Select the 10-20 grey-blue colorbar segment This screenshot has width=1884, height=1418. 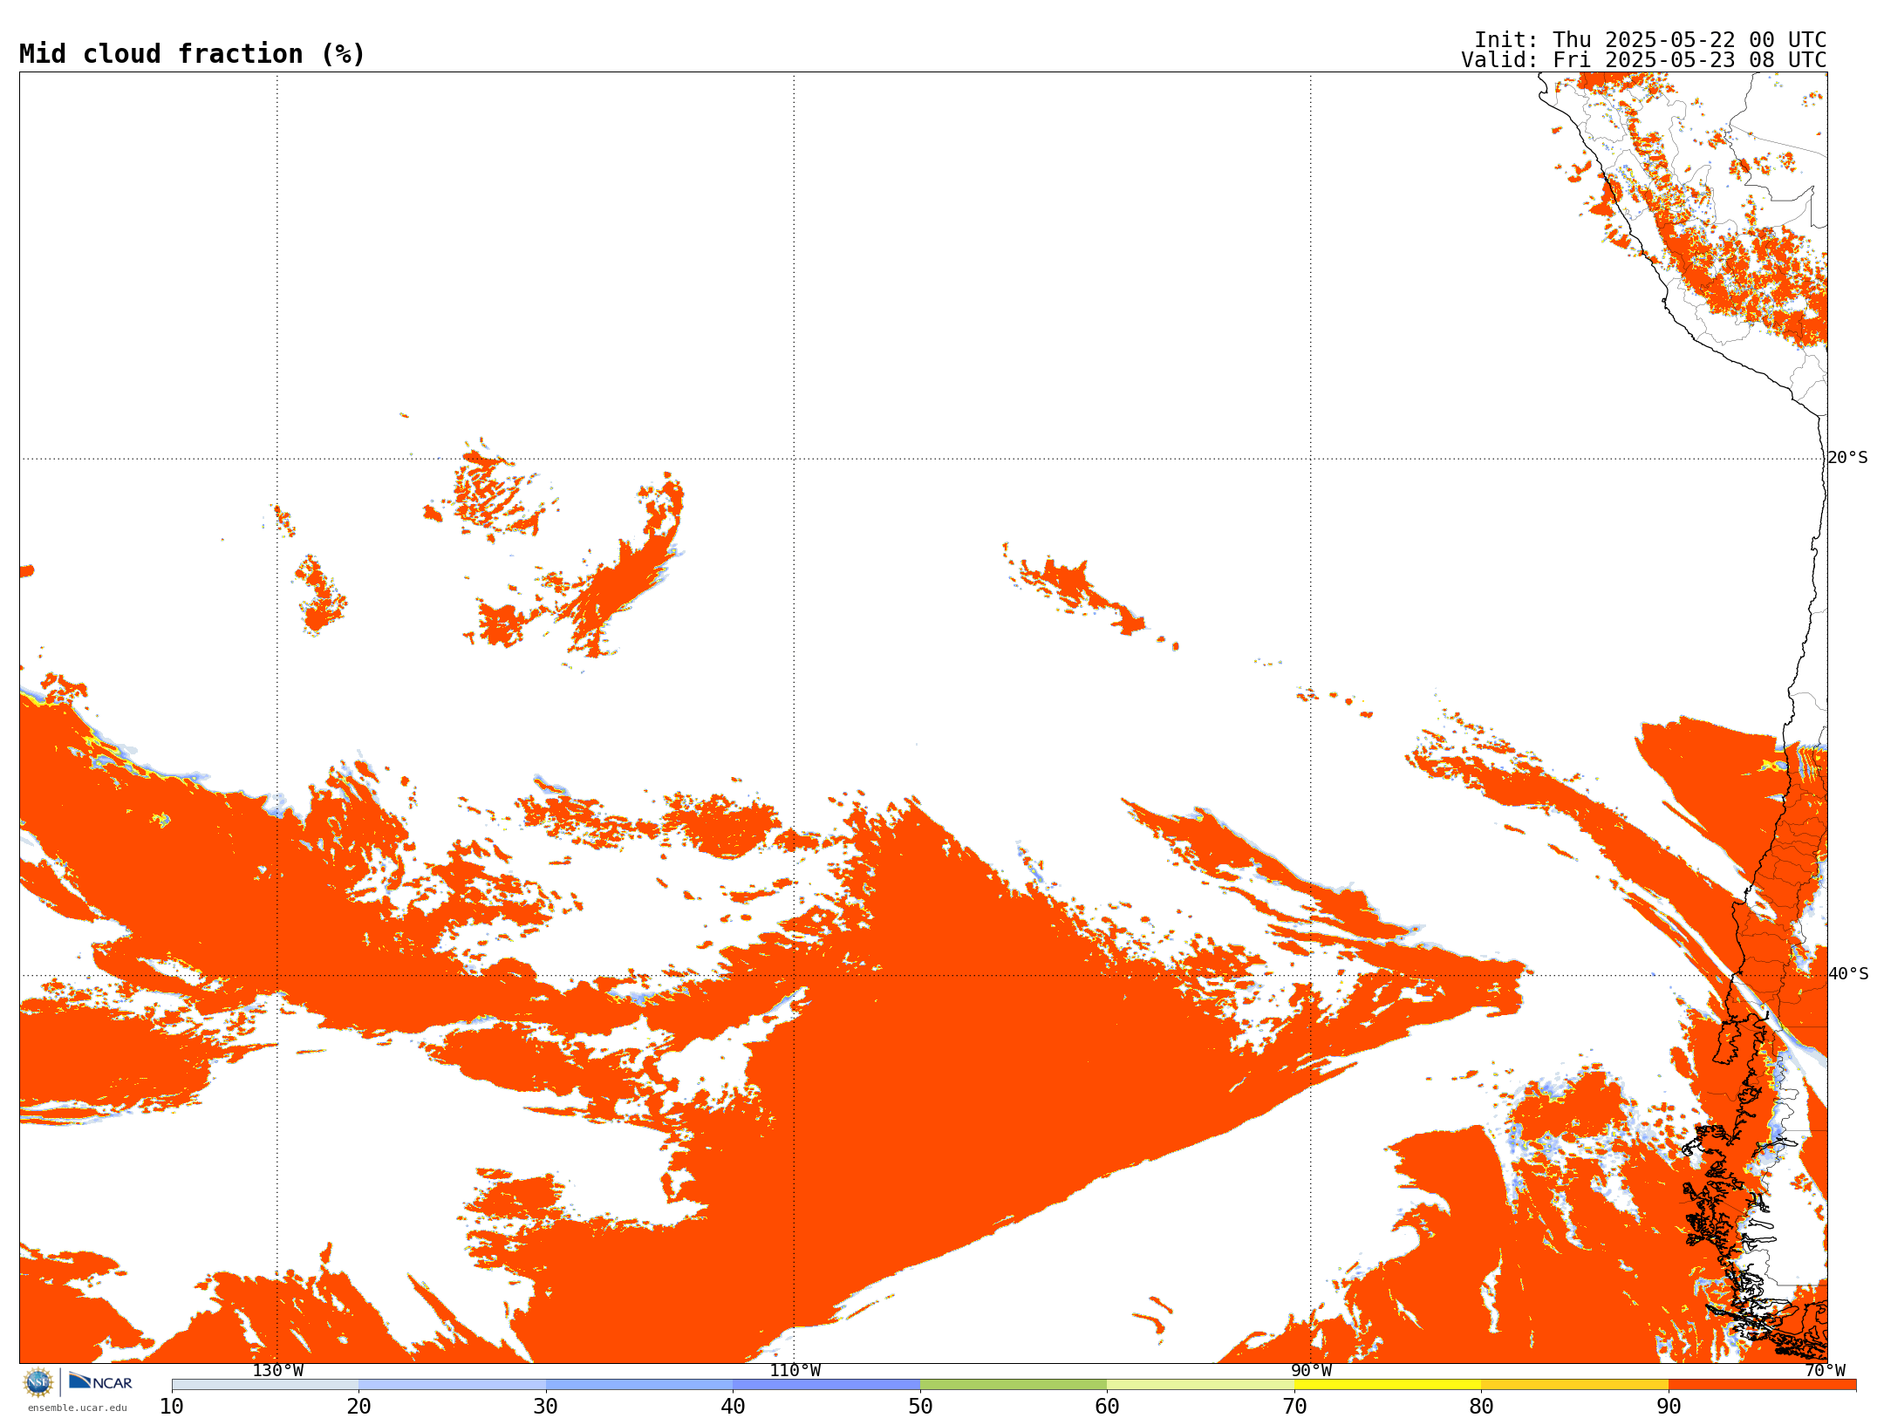coord(265,1385)
